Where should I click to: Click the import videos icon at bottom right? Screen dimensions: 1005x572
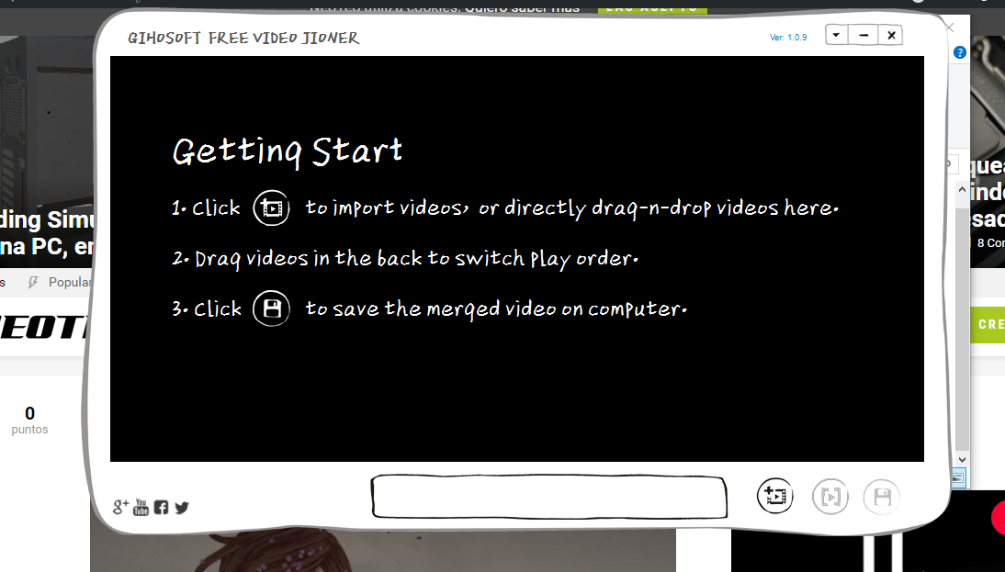tap(775, 496)
